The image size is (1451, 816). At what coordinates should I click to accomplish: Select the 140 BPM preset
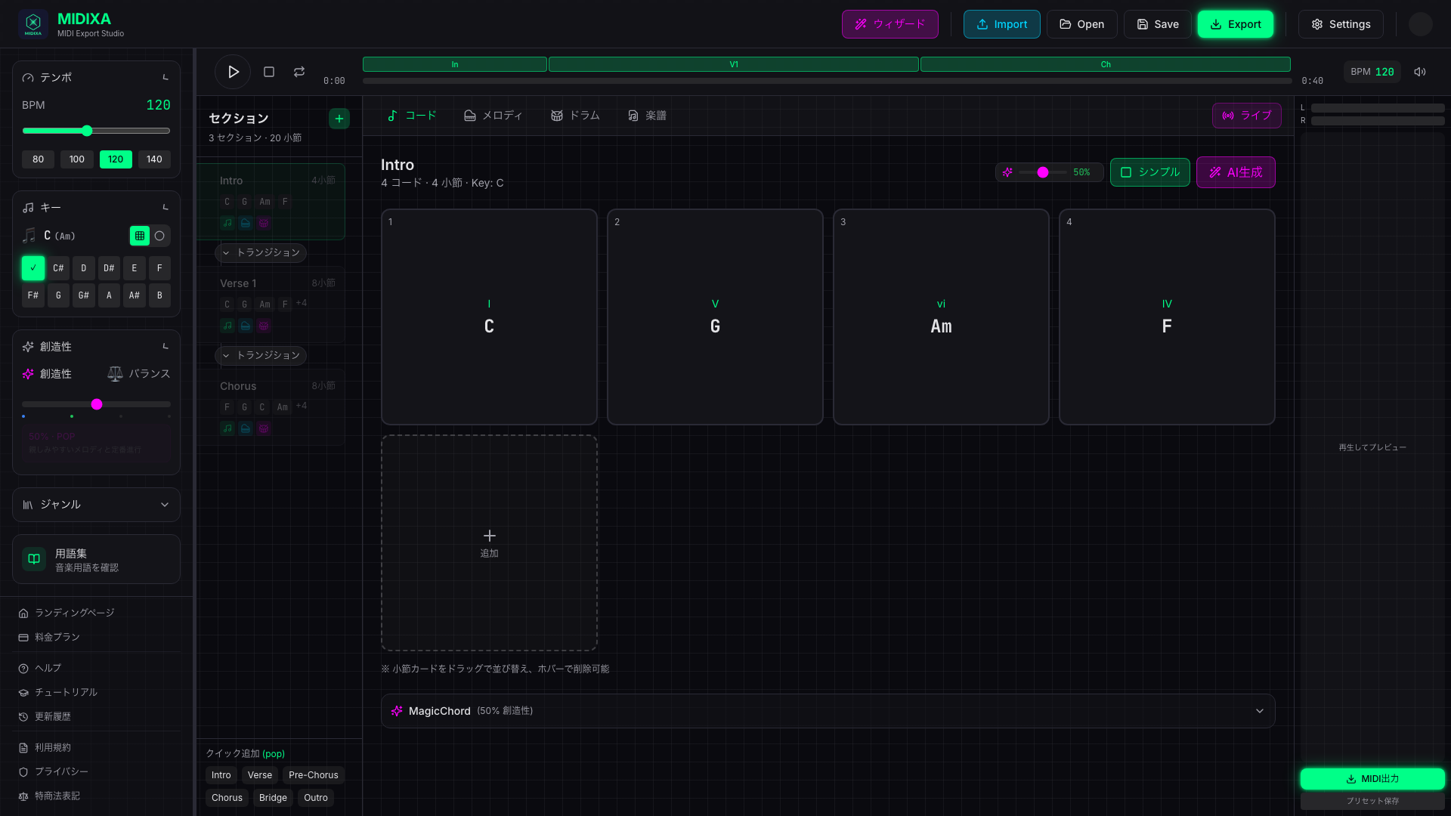point(154,159)
